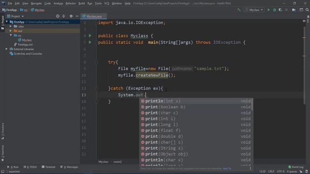Open the Favorites star sidebar tab
Viewport: 310px width, 174px height.
click(x=2, y=153)
